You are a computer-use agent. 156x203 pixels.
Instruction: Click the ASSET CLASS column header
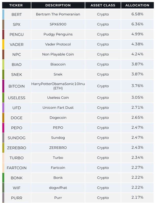[103, 5]
